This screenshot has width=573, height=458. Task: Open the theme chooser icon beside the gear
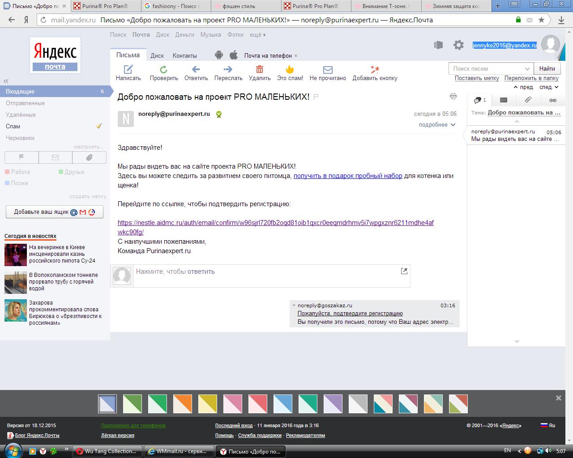click(438, 45)
